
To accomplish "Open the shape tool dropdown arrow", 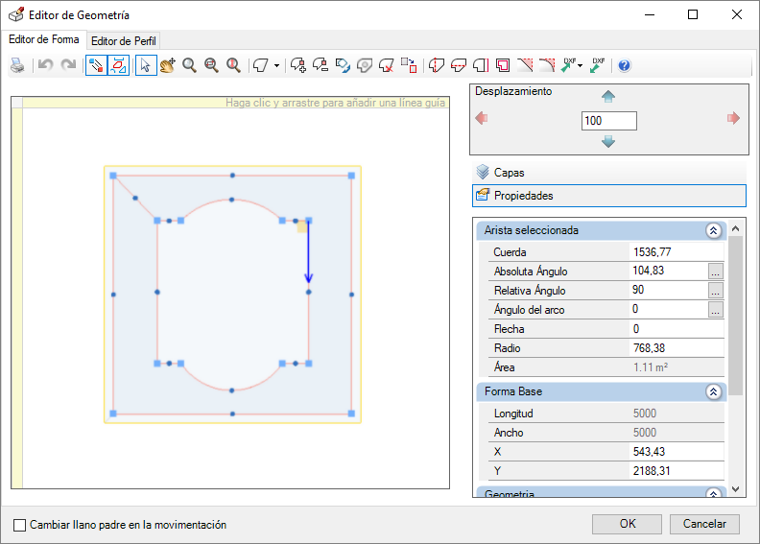I will pyautogui.click(x=277, y=66).
